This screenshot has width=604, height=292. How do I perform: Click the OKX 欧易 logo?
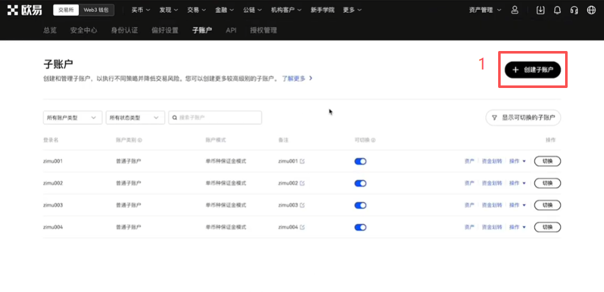point(25,10)
